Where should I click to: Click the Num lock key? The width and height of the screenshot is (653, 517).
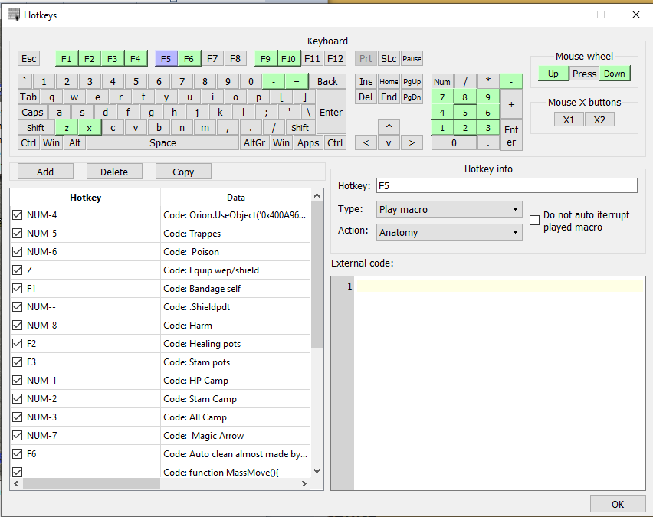coord(442,82)
